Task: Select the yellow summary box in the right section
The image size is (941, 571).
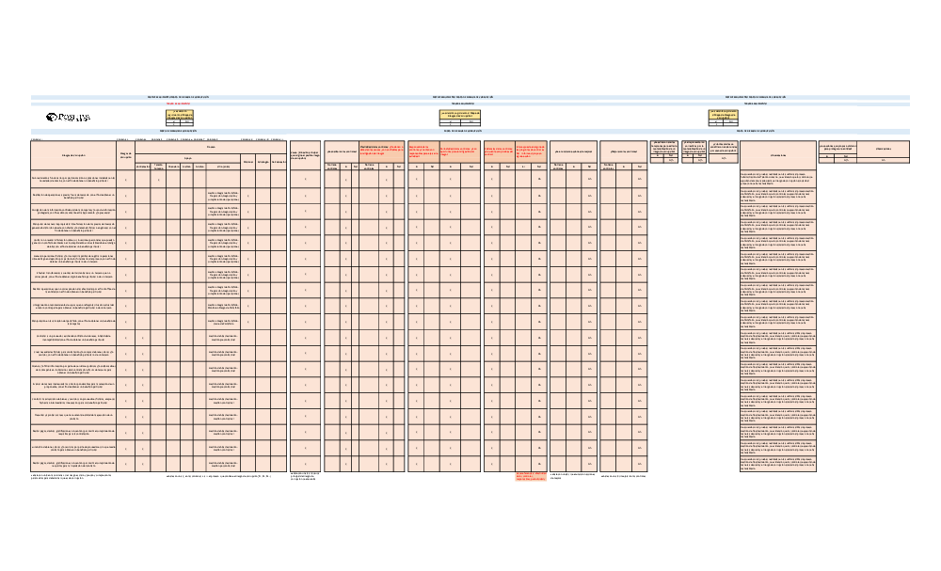Action: coord(729,116)
